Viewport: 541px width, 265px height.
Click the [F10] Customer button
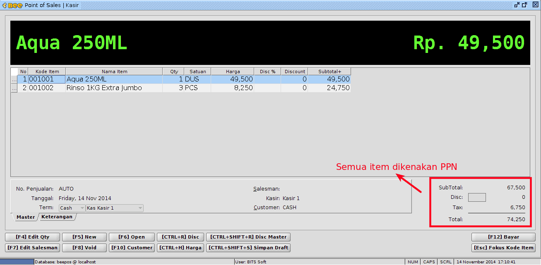click(x=131, y=248)
